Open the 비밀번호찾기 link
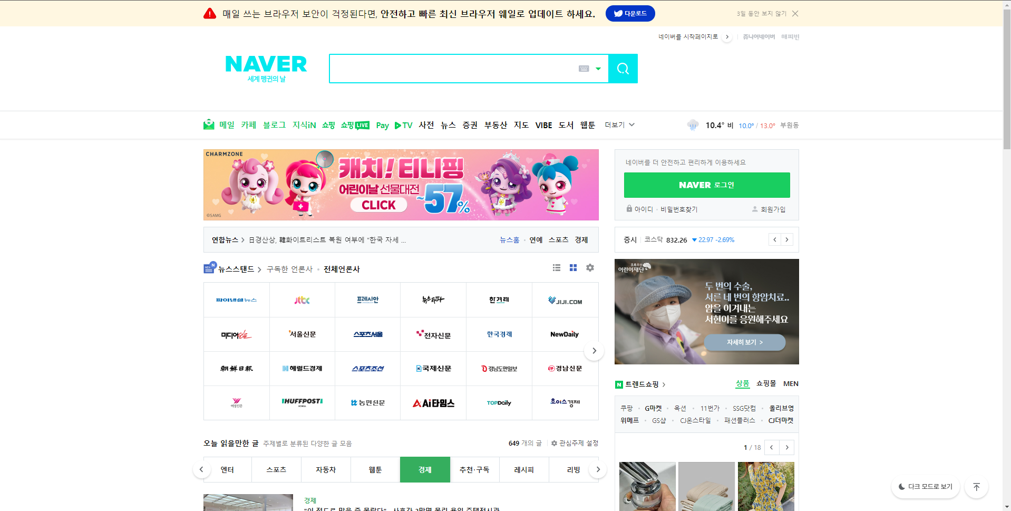 click(x=679, y=209)
